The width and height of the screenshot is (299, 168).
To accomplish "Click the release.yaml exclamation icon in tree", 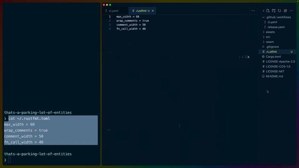I will click(x=265, y=27).
